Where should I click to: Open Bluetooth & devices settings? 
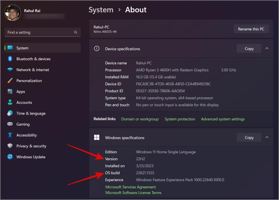tap(43, 59)
